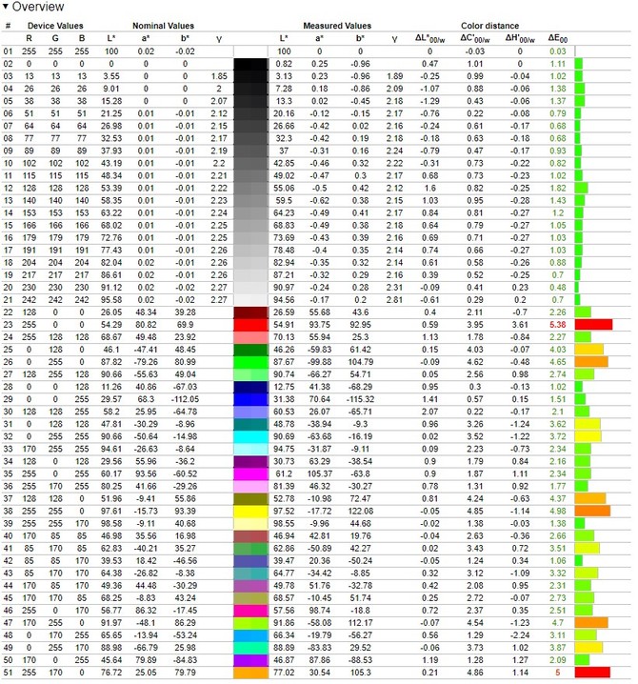
Task: Click the red ΔE value 5.38
Action: pyautogui.click(x=558, y=325)
